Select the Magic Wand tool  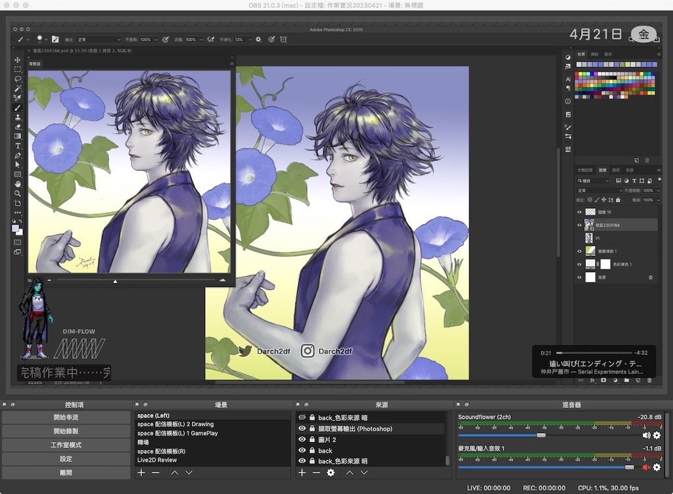coord(18,88)
